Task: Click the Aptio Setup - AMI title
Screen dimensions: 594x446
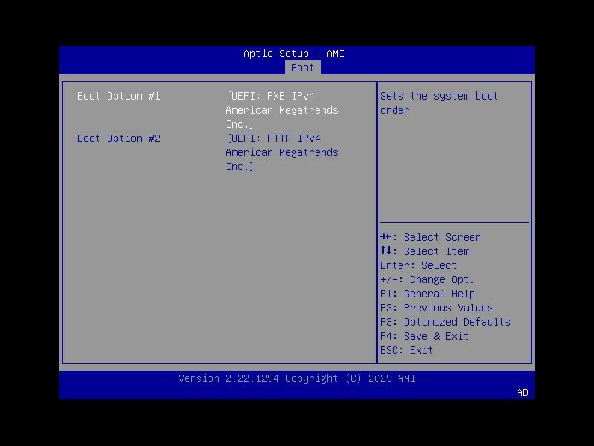Action: (294, 54)
